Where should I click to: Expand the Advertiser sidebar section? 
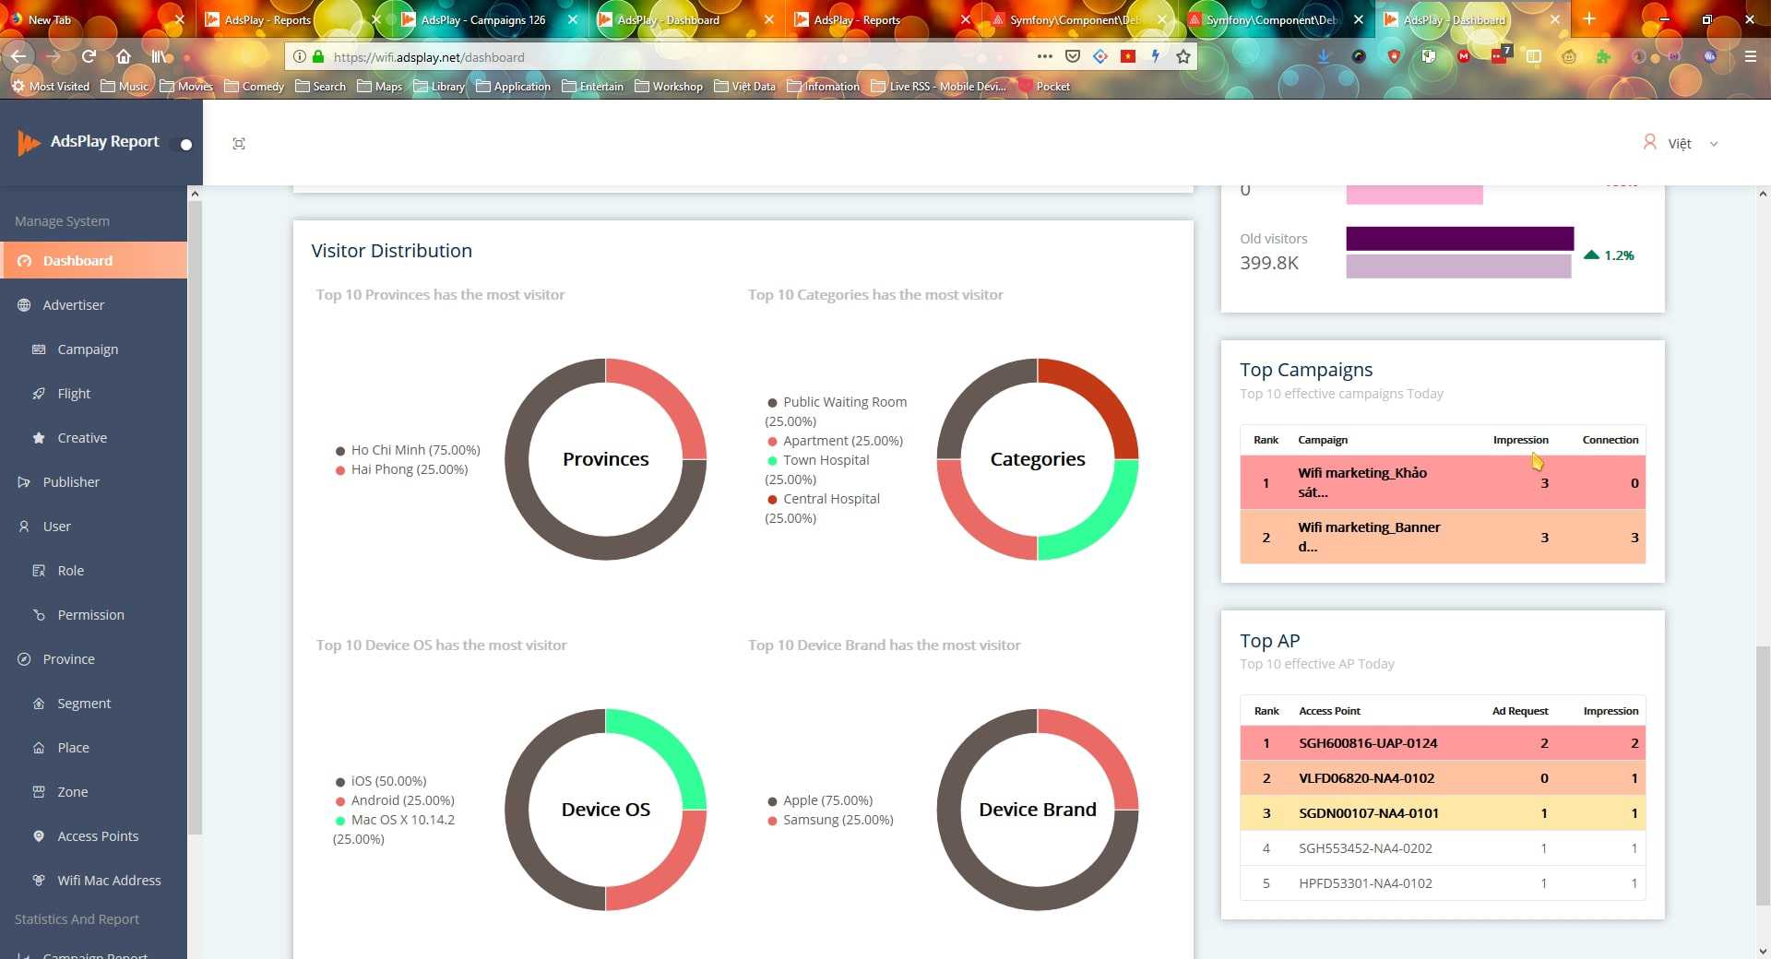(x=73, y=305)
